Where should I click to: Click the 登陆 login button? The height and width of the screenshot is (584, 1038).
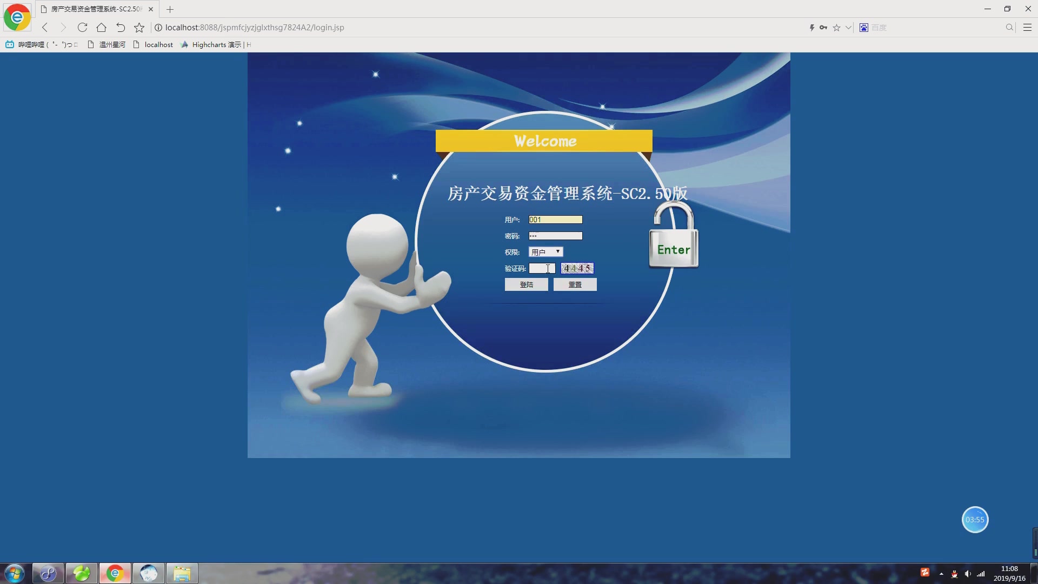526,284
